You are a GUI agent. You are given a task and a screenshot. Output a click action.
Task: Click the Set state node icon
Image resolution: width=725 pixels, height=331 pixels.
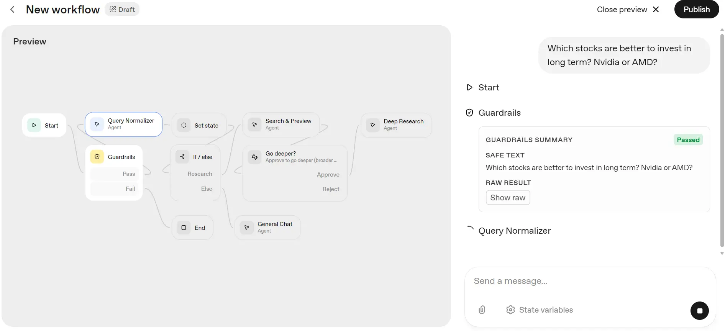tap(184, 125)
